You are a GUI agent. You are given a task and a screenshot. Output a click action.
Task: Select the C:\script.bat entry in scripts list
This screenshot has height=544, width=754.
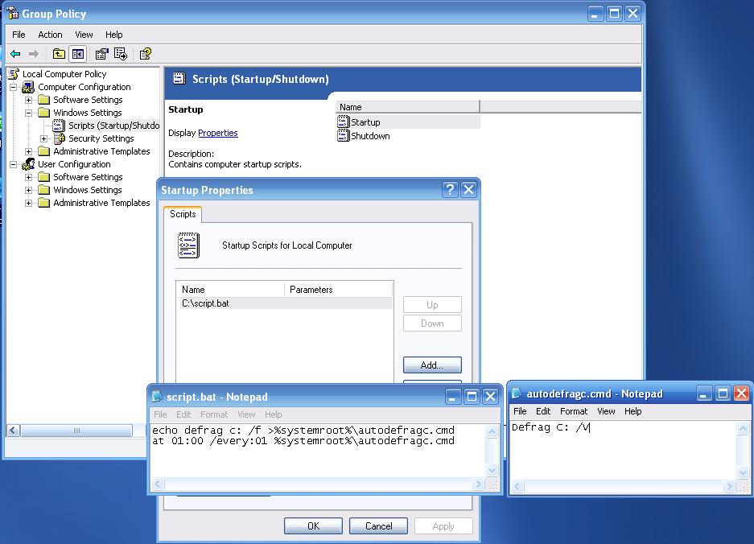tap(285, 303)
